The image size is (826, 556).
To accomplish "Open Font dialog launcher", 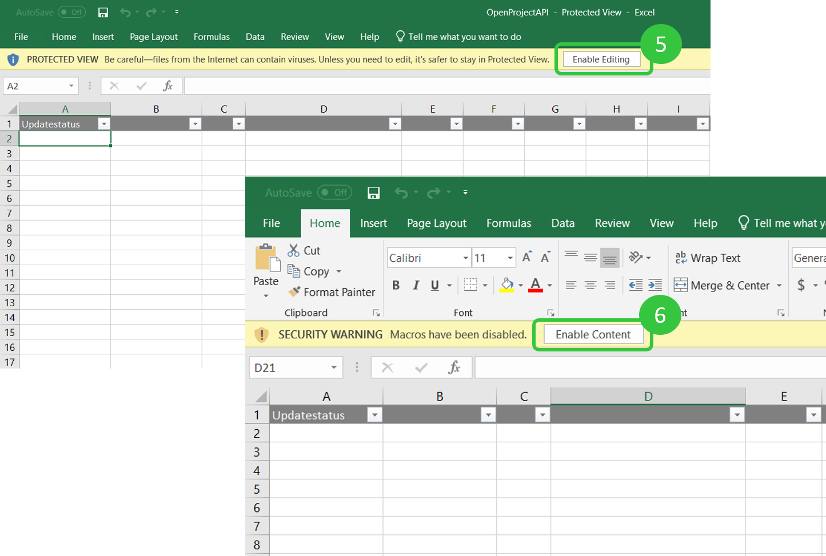I will 550,313.
